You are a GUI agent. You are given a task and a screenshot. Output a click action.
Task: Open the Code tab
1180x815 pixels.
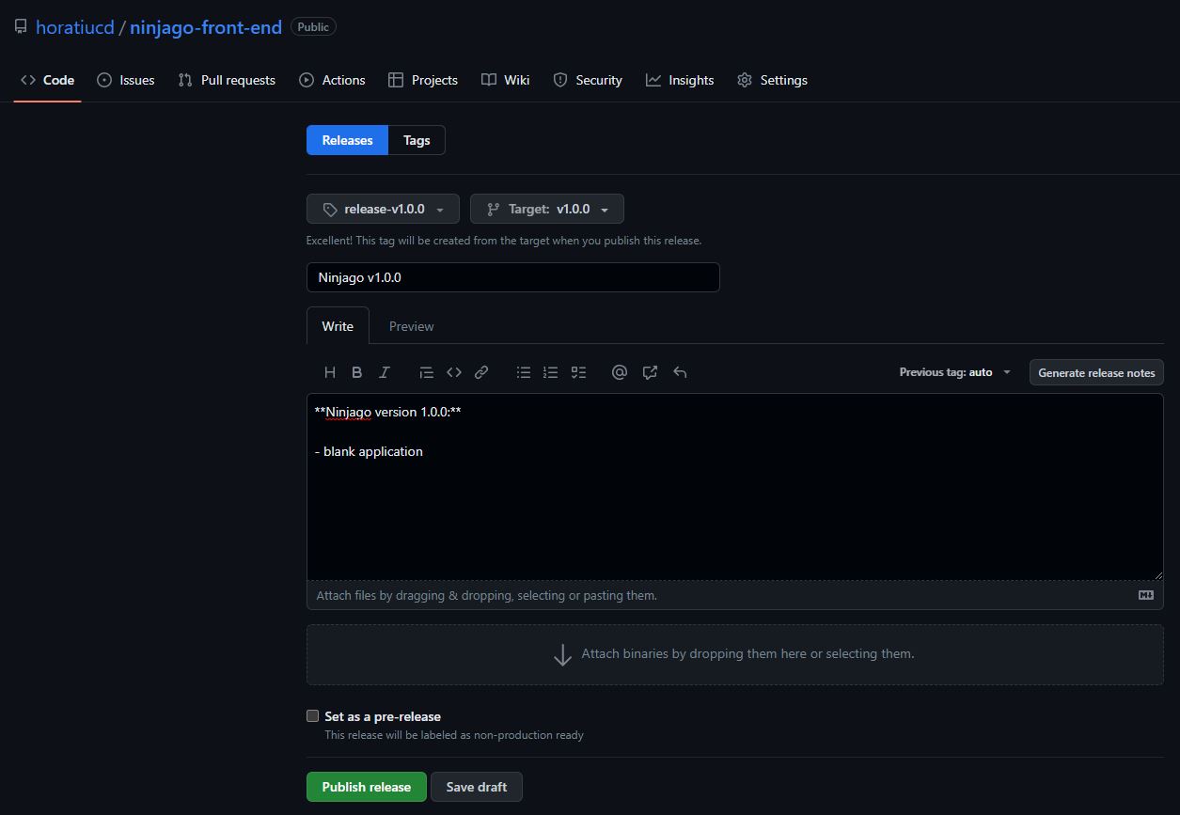(47, 80)
